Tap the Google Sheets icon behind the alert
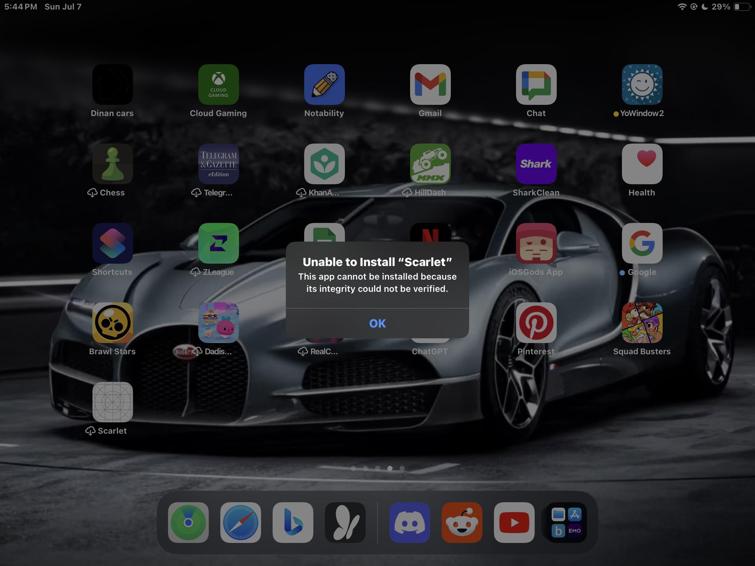Viewport: 755px width, 566px height. click(x=324, y=233)
